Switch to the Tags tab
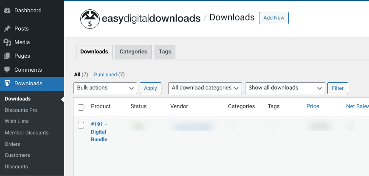Image resolution: width=369 pixels, height=176 pixels. (165, 52)
